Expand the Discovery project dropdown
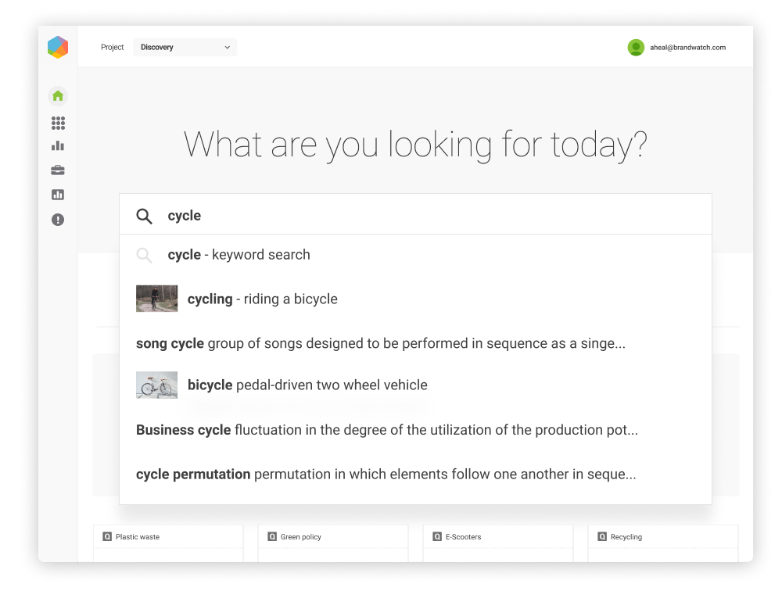The image size is (782, 591). (x=185, y=48)
